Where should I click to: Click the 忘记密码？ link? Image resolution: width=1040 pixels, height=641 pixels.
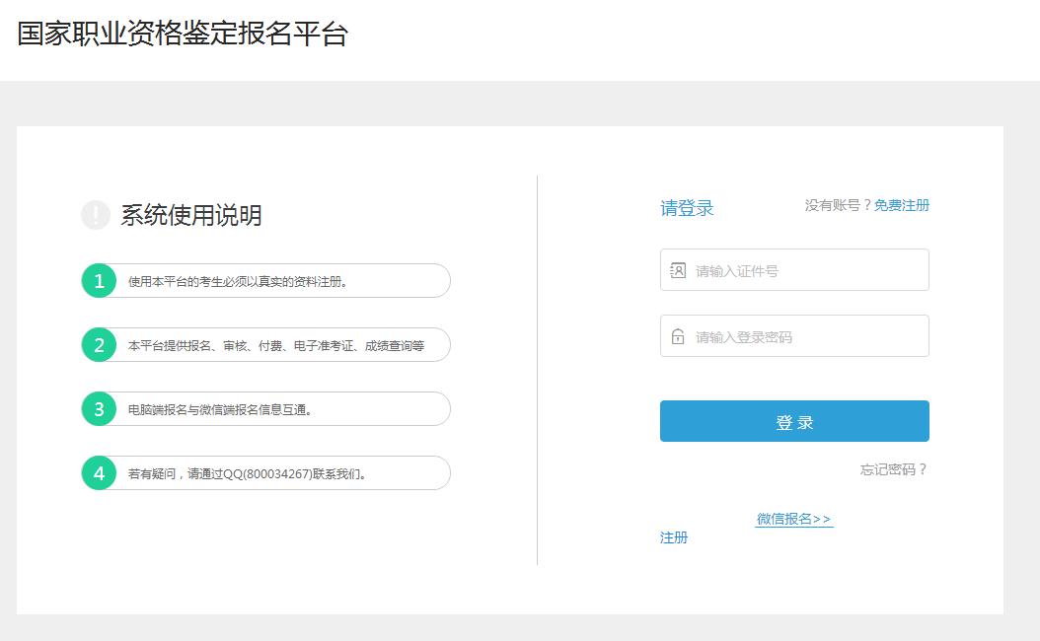coord(893,469)
